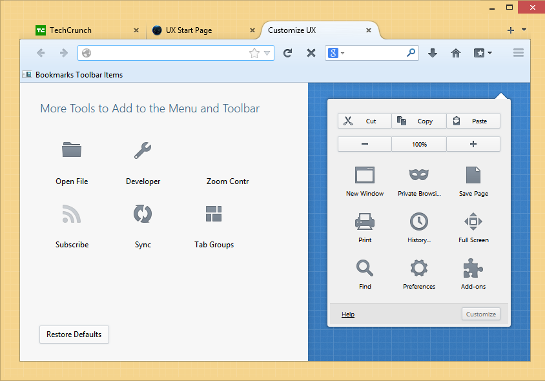Switch to the UX Start Page tab
The width and height of the screenshot is (545, 381).
tap(189, 30)
